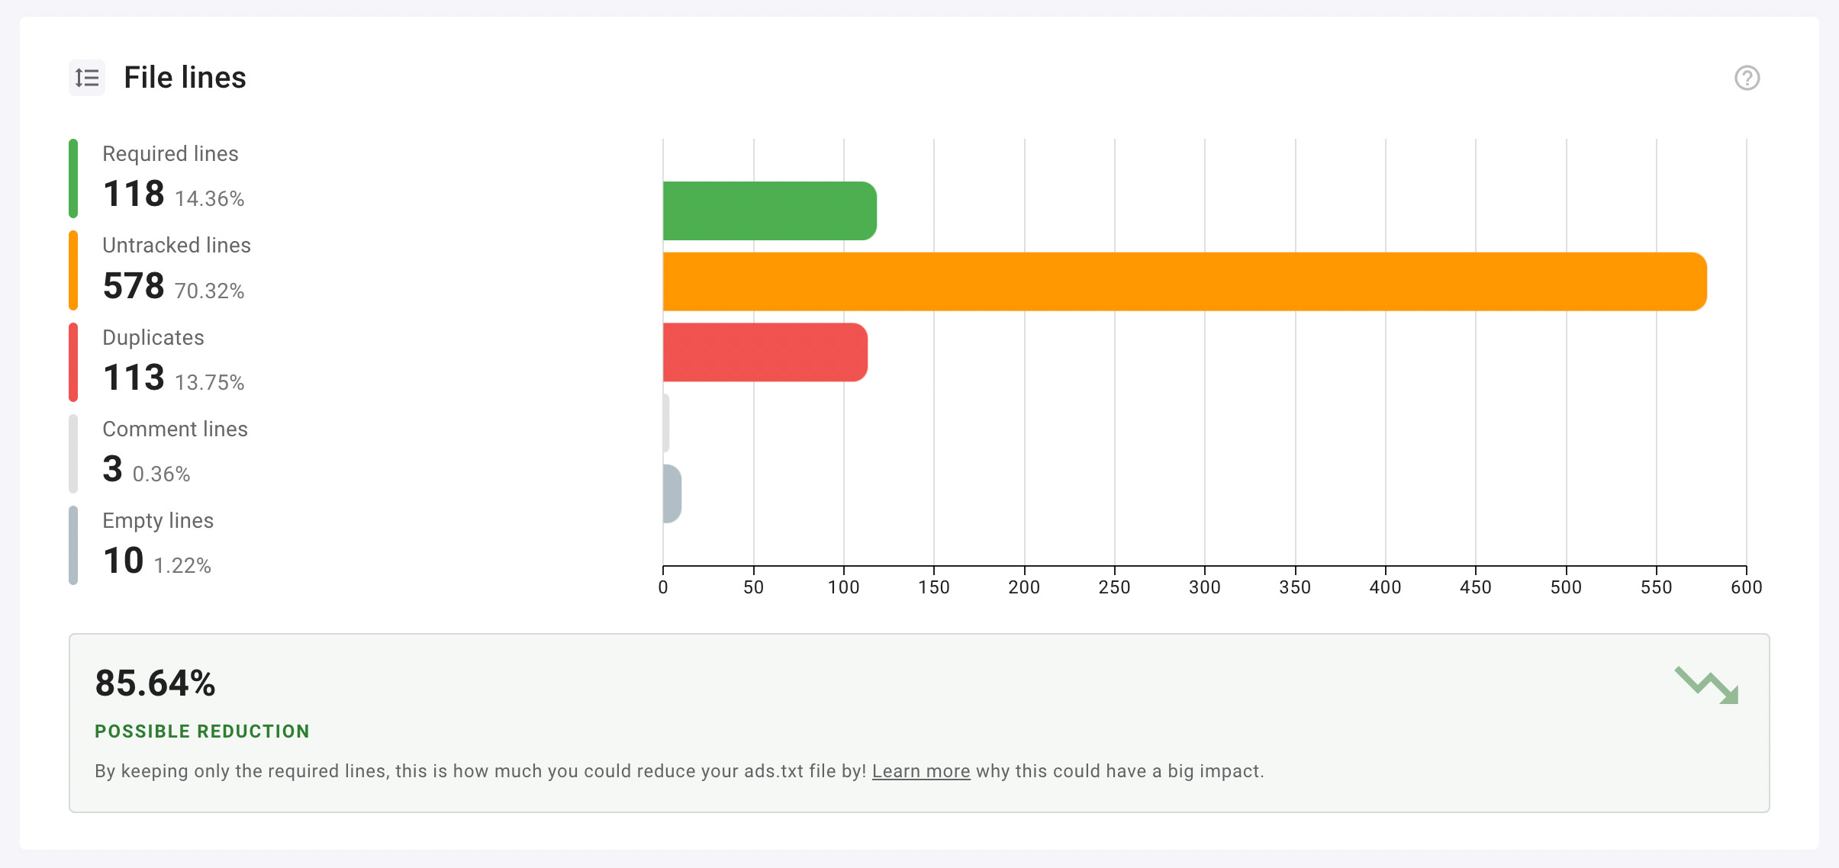Click the light gray Comment lines bar
Image resolution: width=1839 pixels, height=868 pixels.
666,423
